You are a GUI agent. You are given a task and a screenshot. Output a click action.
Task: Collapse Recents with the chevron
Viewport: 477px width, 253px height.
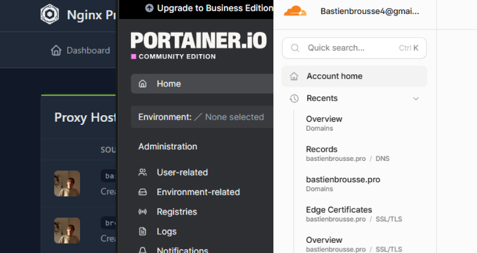pos(416,99)
